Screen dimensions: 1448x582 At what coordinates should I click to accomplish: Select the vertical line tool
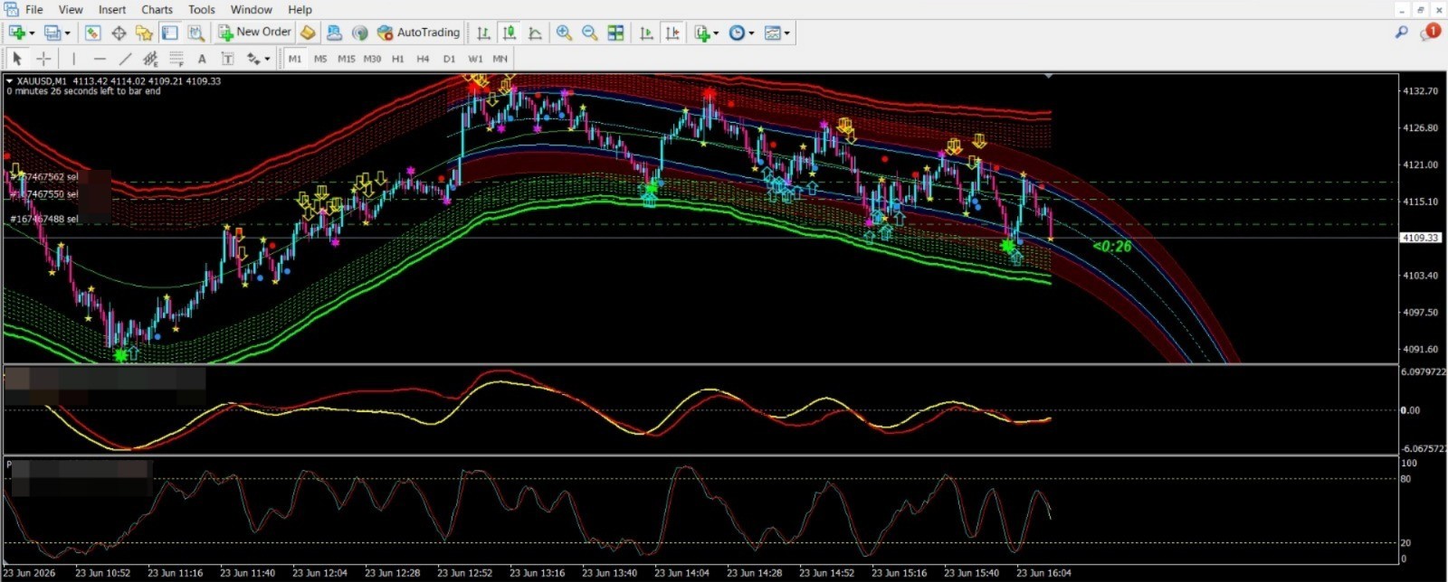pos(73,59)
